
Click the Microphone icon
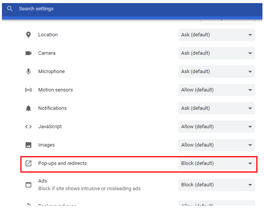tap(28, 72)
